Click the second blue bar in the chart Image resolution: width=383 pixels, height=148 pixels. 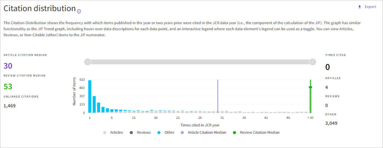coord(94,104)
